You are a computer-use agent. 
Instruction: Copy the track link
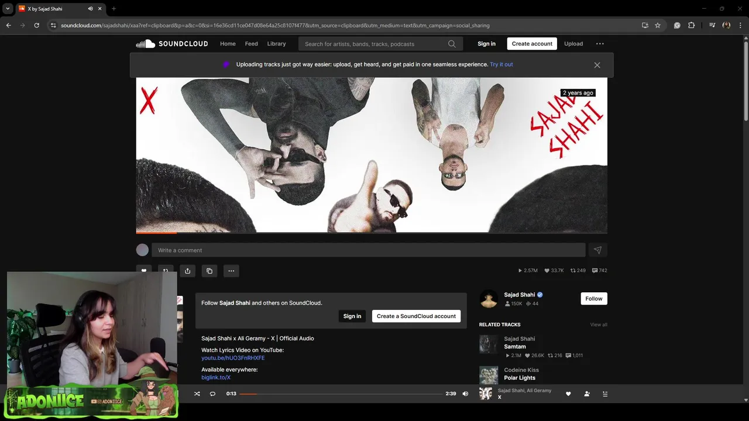[209, 271]
